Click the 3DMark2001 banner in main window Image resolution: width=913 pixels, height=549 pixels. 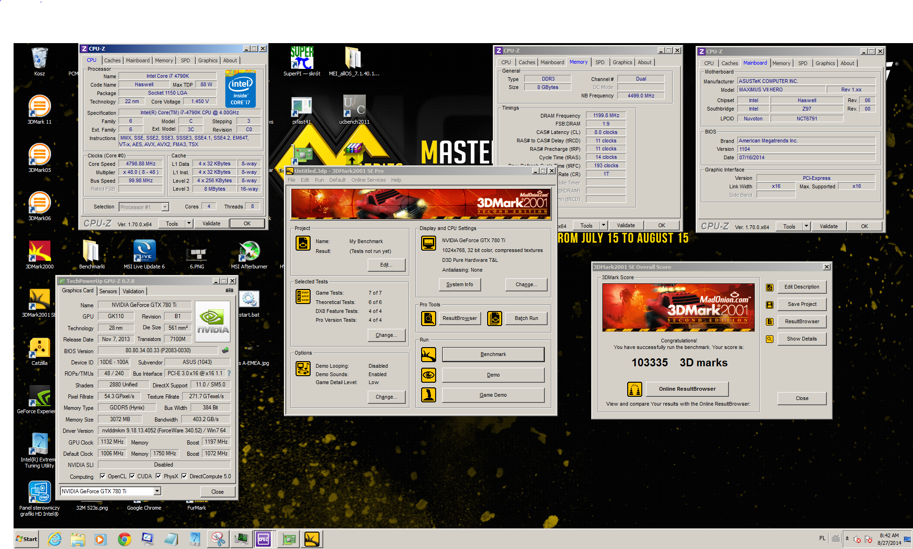pyautogui.click(x=421, y=203)
